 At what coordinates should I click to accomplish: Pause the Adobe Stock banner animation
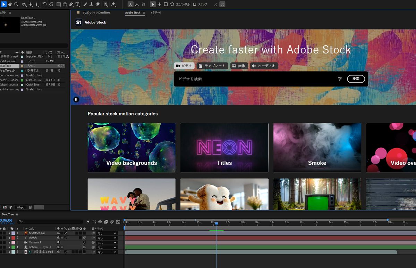tap(76, 100)
